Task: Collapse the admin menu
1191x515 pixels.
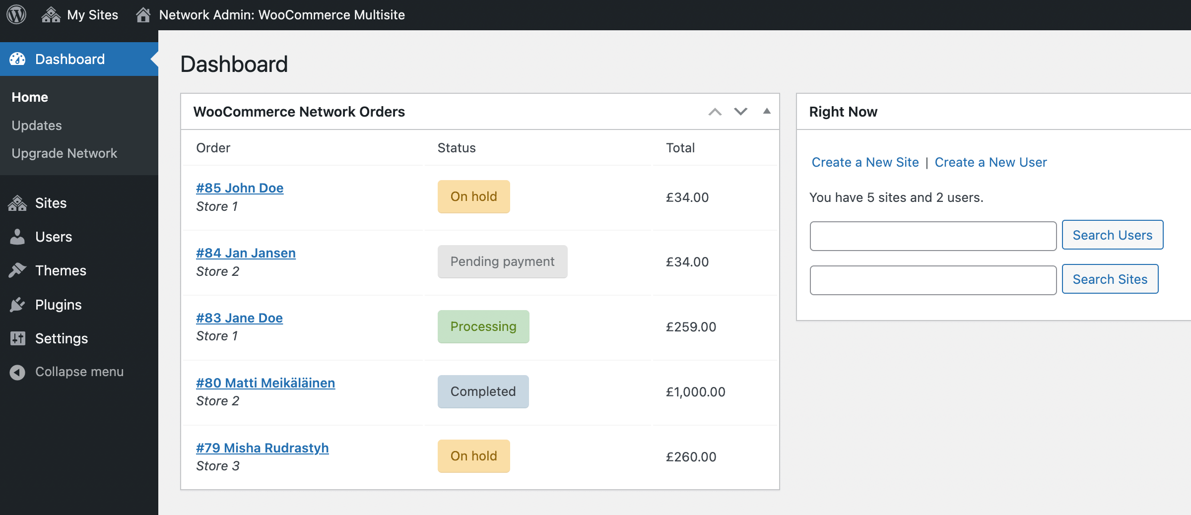Action: click(x=17, y=371)
